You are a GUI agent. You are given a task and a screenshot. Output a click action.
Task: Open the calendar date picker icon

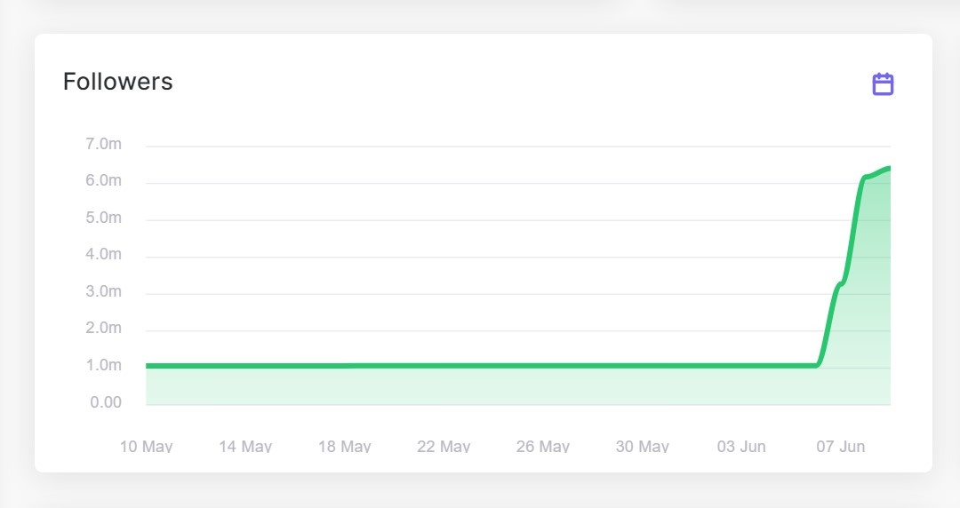(x=883, y=84)
